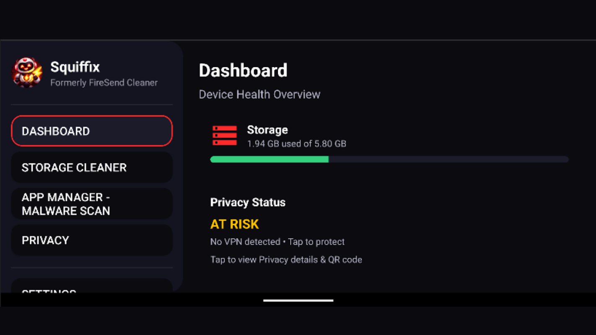Click the Device Health Overview subtitle

coord(259,95)
